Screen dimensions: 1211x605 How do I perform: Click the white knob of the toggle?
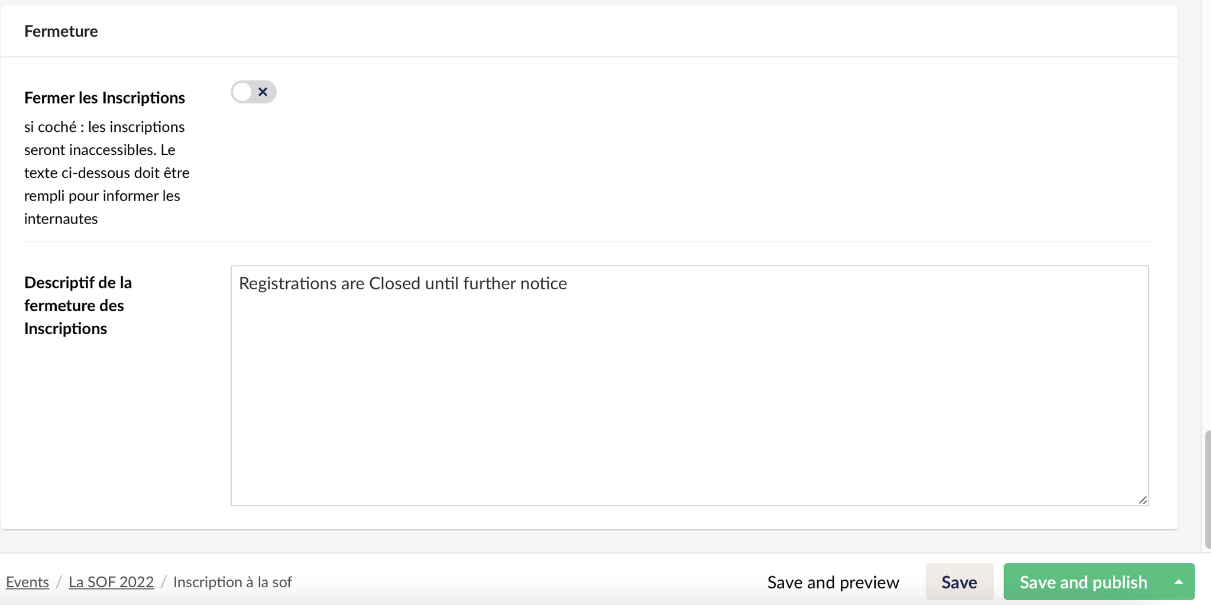pyautogui.click(x=242, y=92)
